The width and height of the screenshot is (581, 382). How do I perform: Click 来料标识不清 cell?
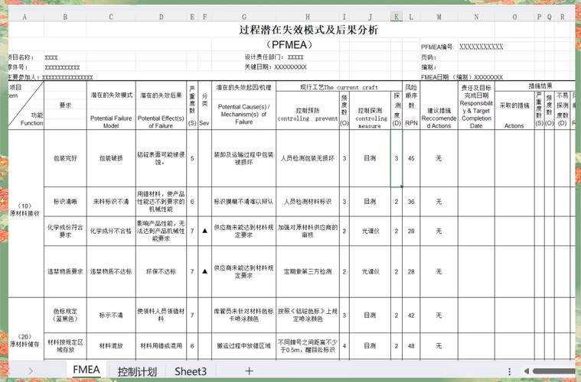111,202
